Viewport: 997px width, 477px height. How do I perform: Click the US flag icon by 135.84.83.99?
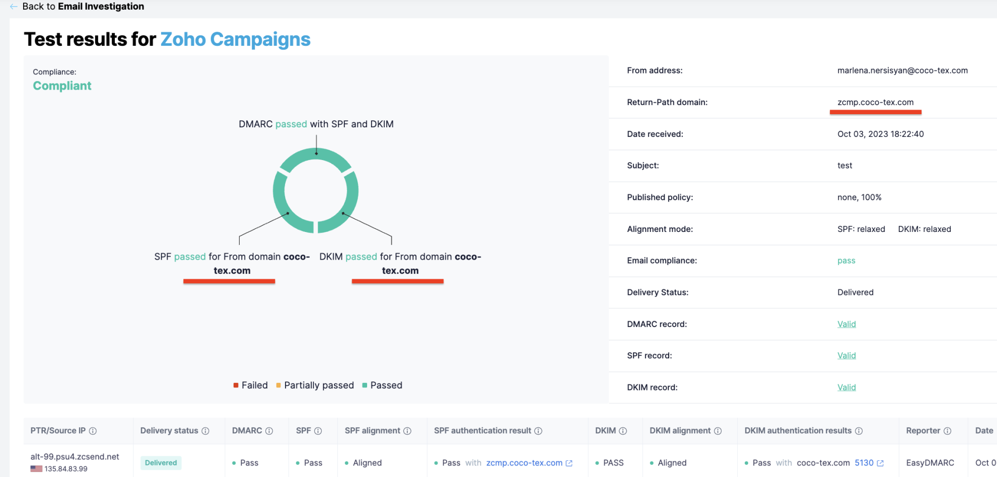pos(36,469)
